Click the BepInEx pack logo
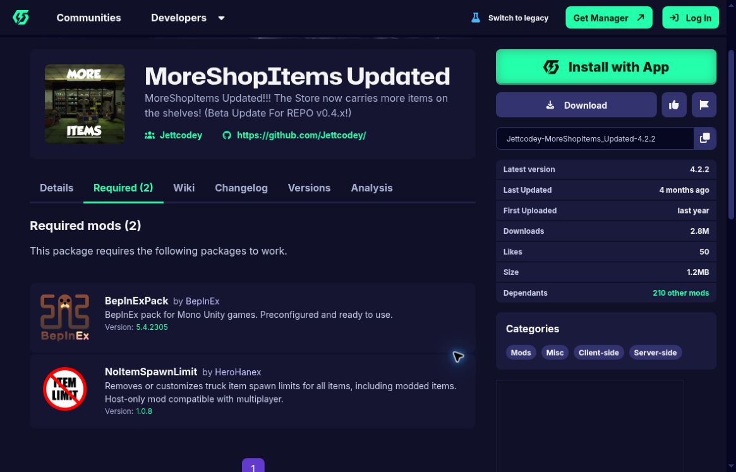 coord(65,317)
